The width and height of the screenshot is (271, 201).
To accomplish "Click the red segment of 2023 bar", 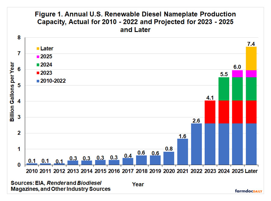I will click(x=210, y=112).
